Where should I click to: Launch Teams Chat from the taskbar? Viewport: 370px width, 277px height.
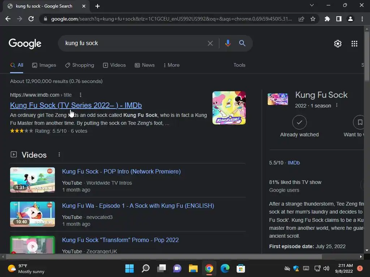(177, 268)
